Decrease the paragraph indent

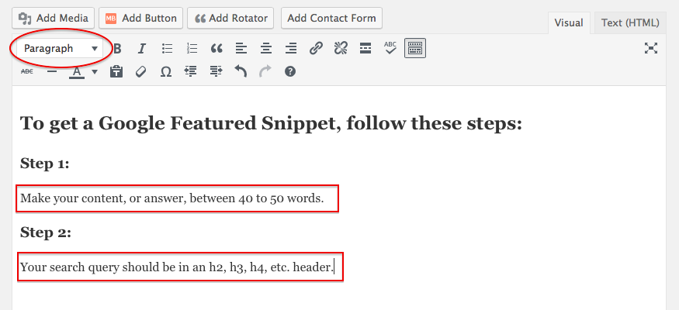point(191,71)
